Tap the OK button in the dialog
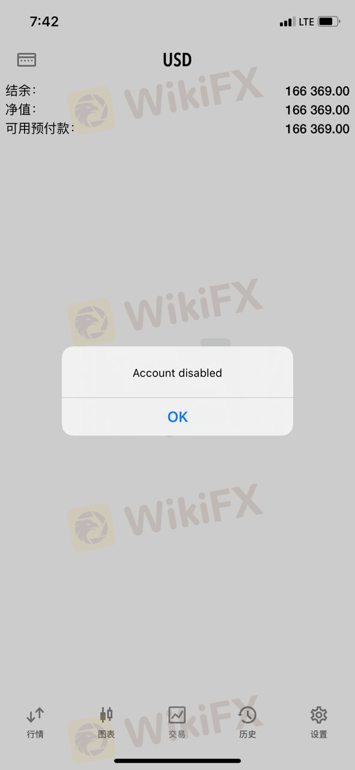The image size is (355, 770). click(x=177, y=416)
